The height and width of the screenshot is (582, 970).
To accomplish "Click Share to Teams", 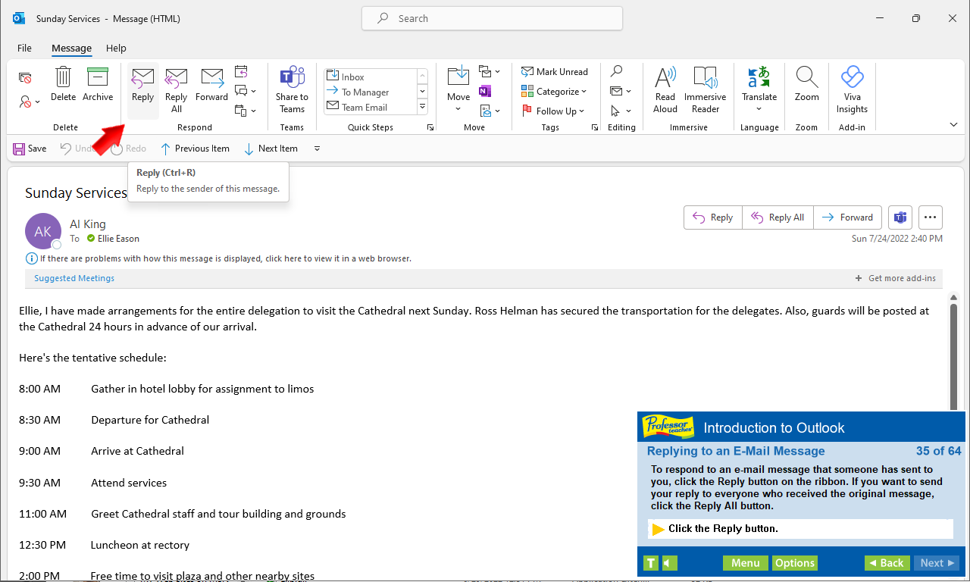I will (x=292, y=89).
